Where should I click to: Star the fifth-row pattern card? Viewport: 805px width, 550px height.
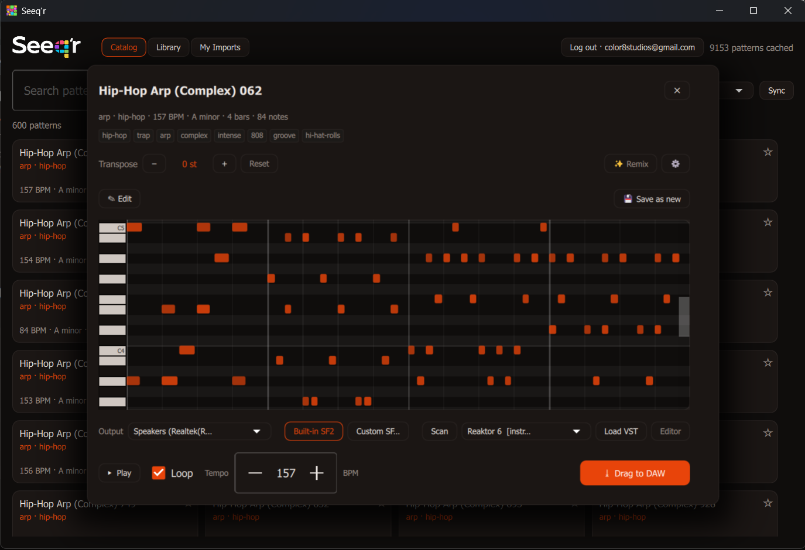coord(768,433)
